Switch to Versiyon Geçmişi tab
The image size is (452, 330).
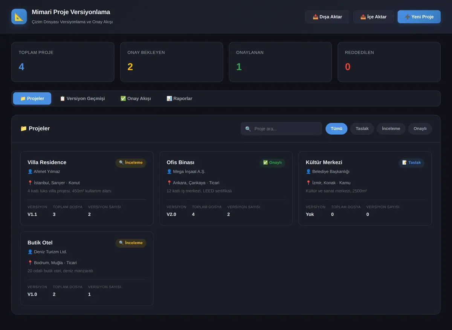82,98
